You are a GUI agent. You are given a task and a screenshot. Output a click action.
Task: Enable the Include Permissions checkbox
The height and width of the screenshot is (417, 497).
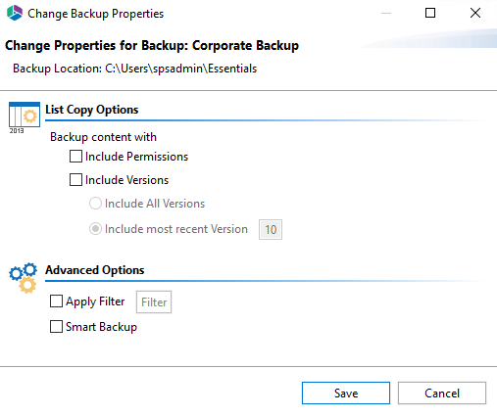[75, 157]
